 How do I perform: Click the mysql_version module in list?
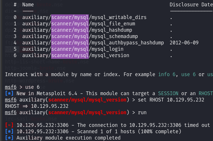tap(76, 55)
